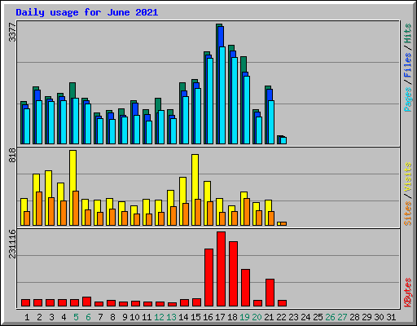Click the Pages legend label

click(407, 99)
